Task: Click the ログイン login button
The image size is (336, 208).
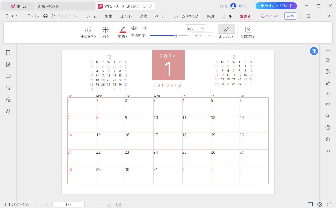Action: (x=239, y=6)
